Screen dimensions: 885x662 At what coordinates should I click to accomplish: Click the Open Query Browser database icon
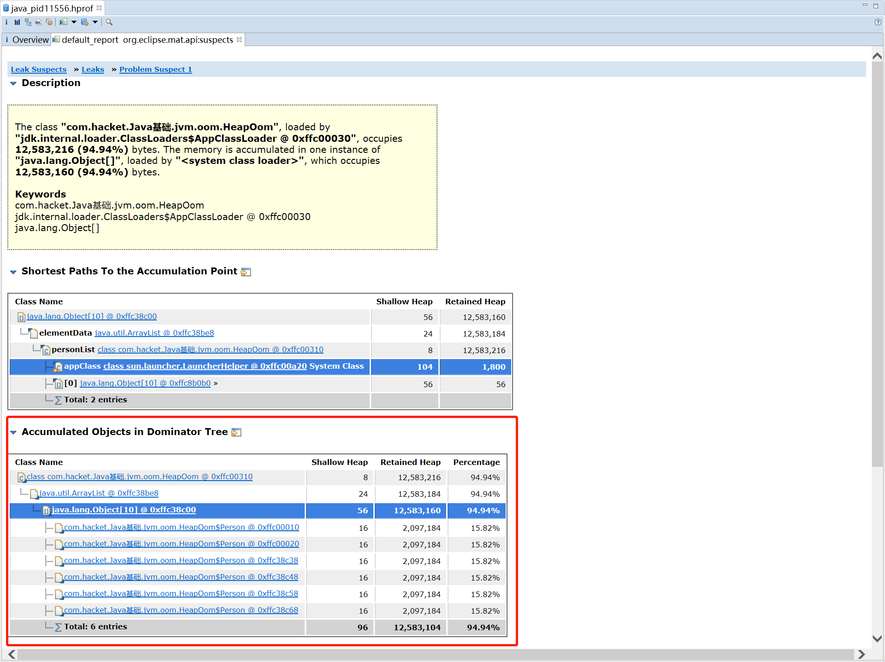tap(84, 22)
